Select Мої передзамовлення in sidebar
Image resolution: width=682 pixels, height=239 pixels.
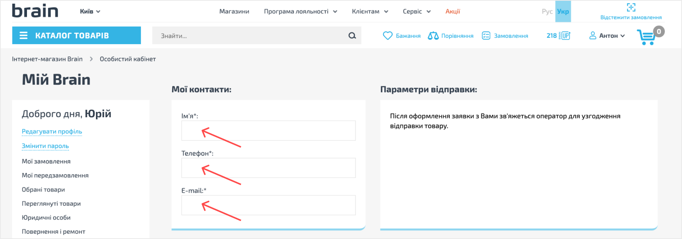coord(55,175)
